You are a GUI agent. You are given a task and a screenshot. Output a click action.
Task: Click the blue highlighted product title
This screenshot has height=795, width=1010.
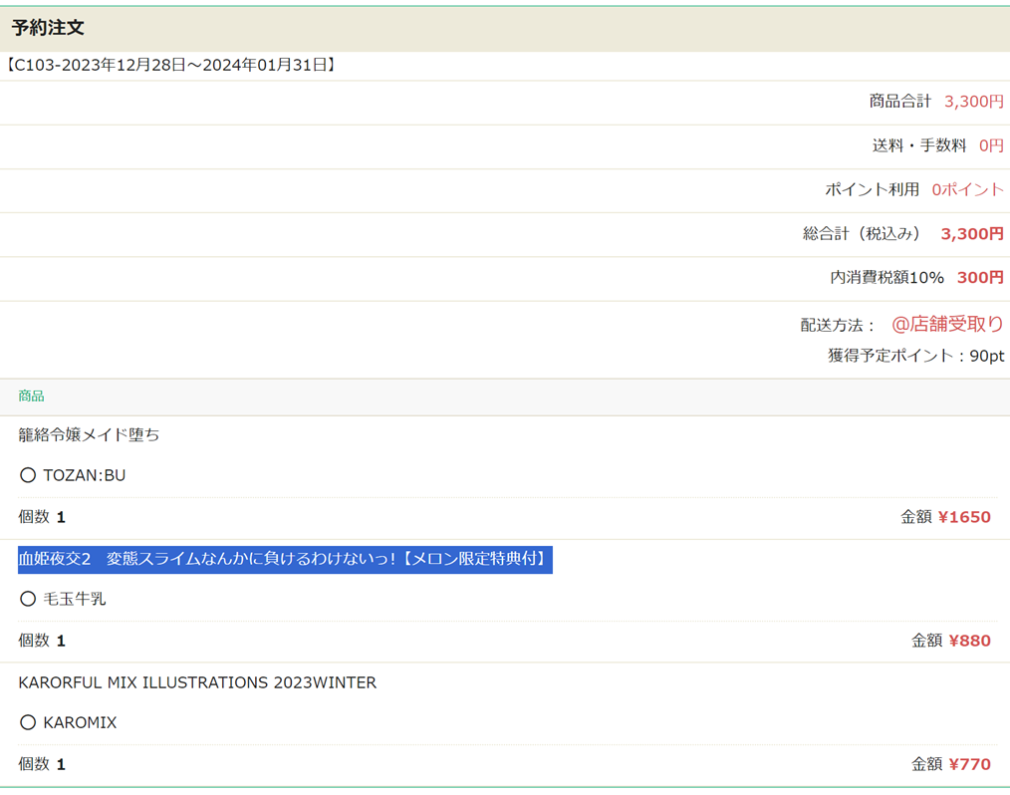[x=285, y=559]
